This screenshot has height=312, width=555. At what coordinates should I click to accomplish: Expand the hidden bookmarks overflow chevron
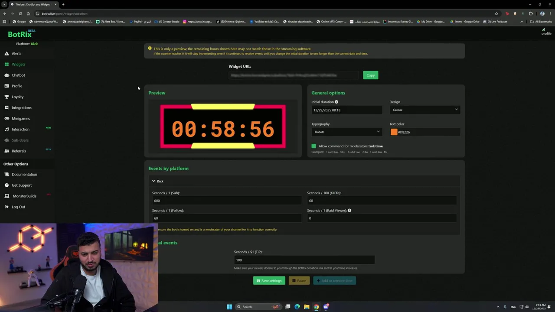522,22
